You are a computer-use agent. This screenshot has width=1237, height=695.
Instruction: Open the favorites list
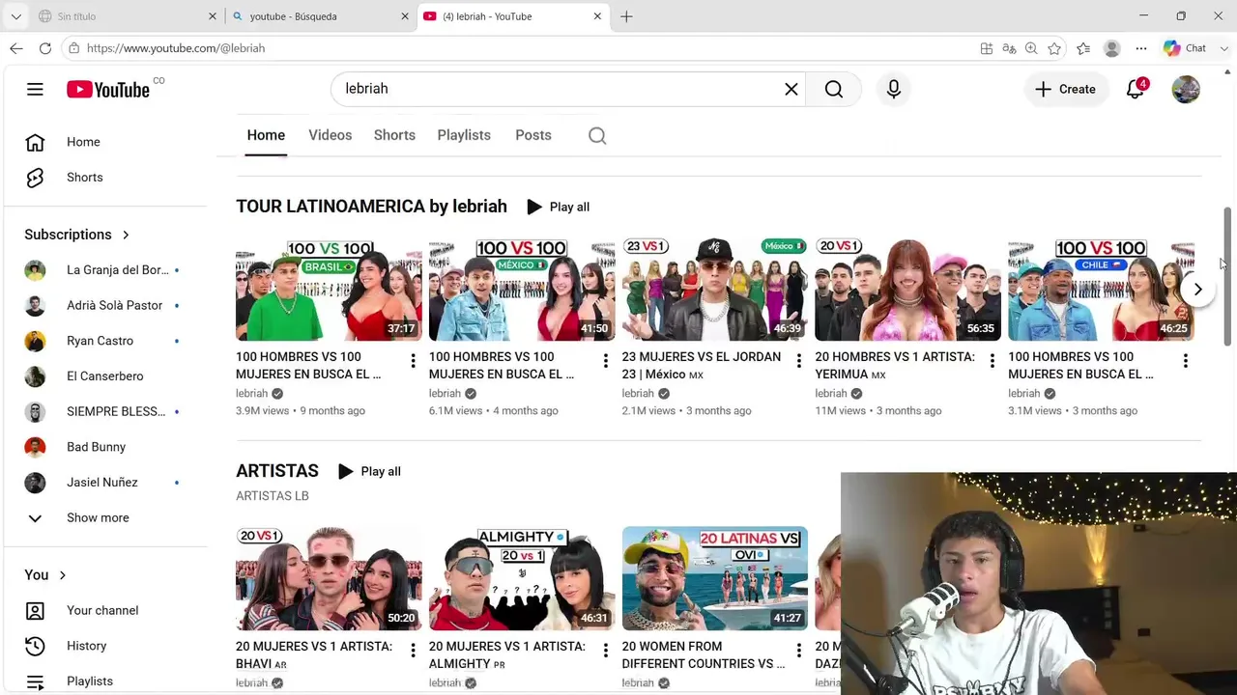[1083, 48]
